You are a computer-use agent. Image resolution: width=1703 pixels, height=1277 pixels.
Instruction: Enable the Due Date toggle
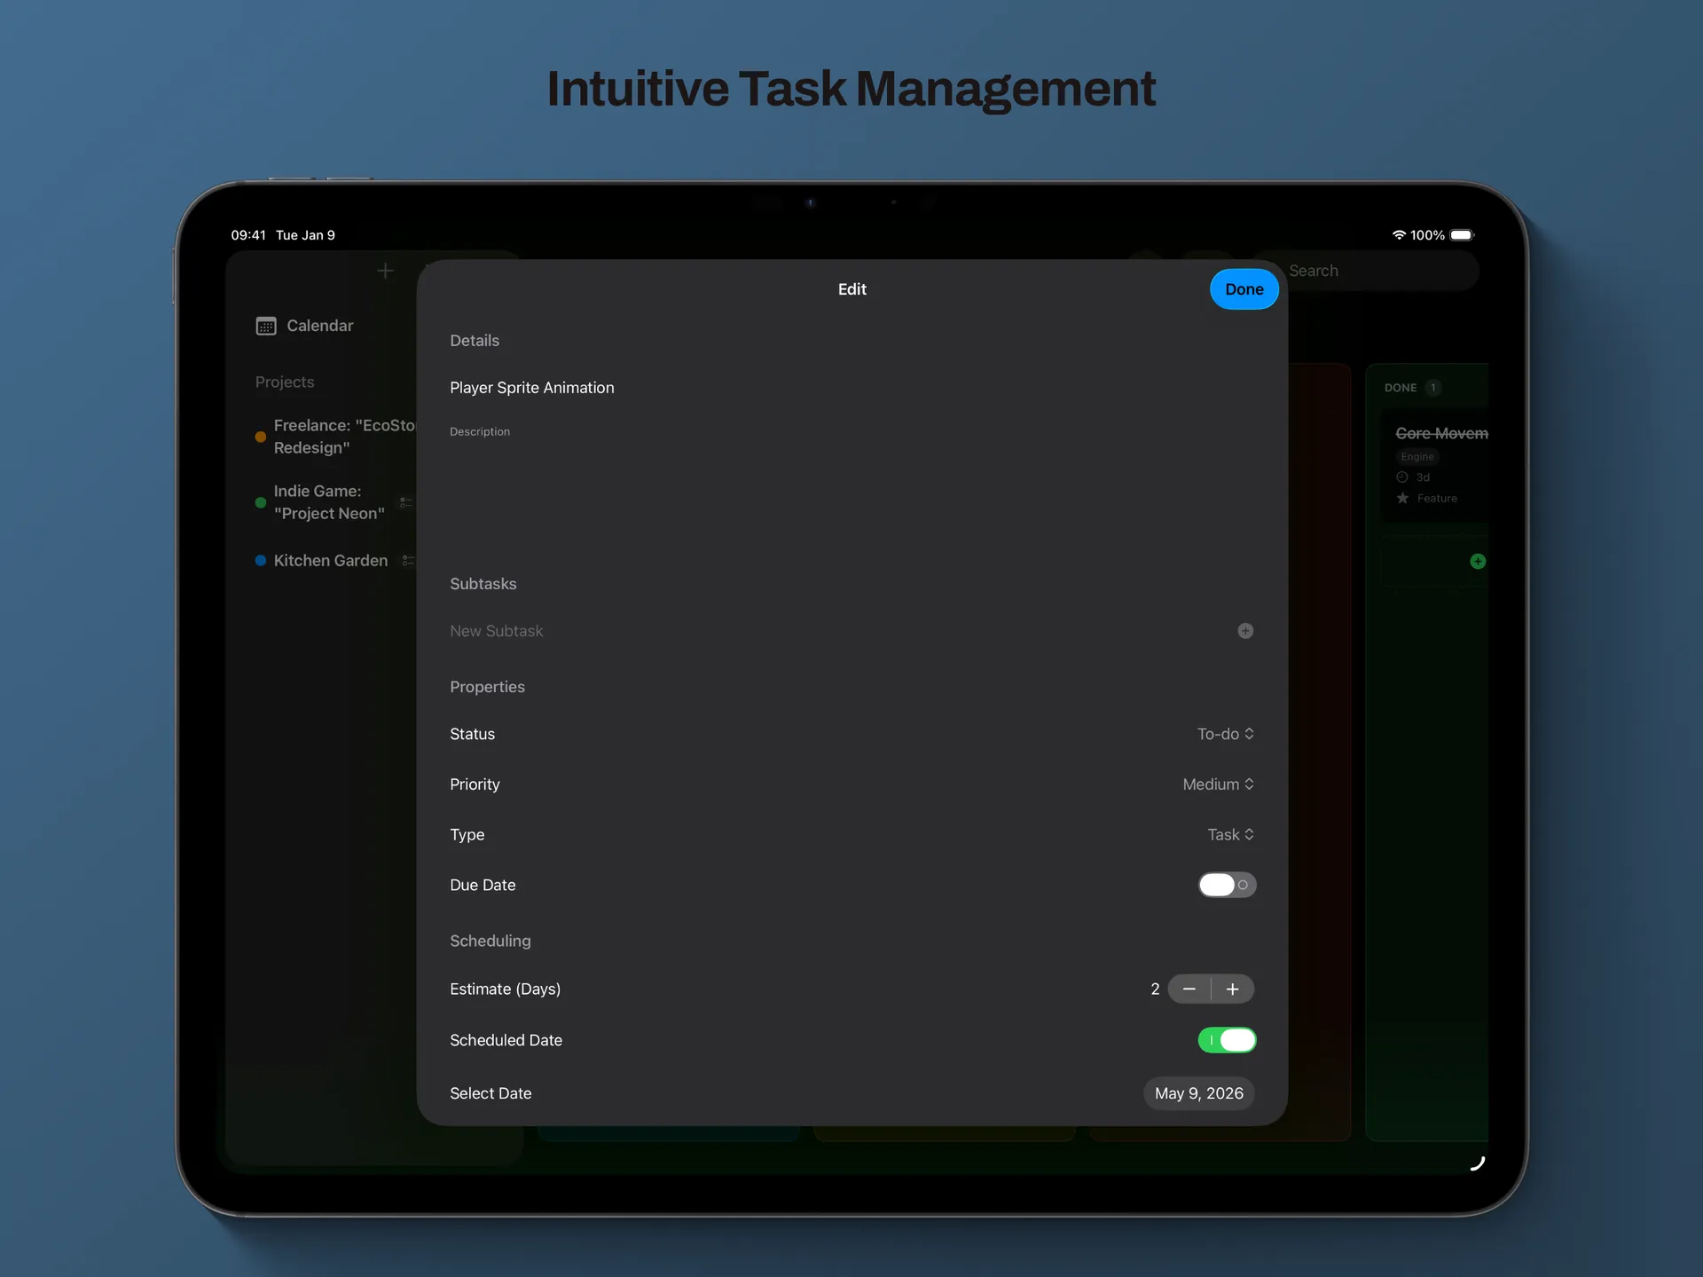pyautogui.click(x=1227, y=885)
